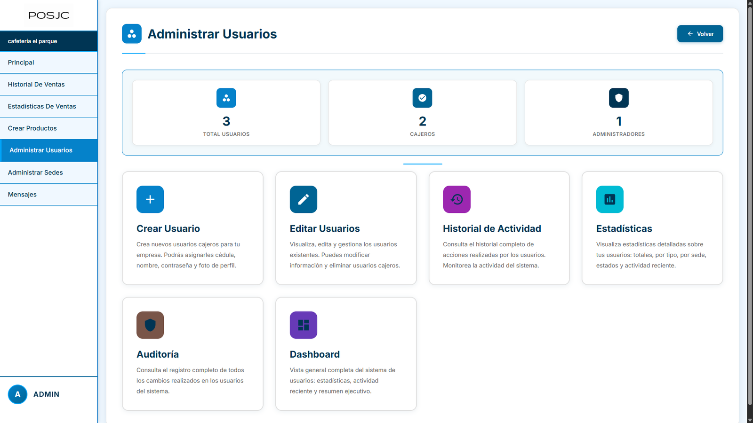The width and height of the screenshot is (753, 423).
Task: Click the teal bar chart Estadísticas icon
Action: 609,199
